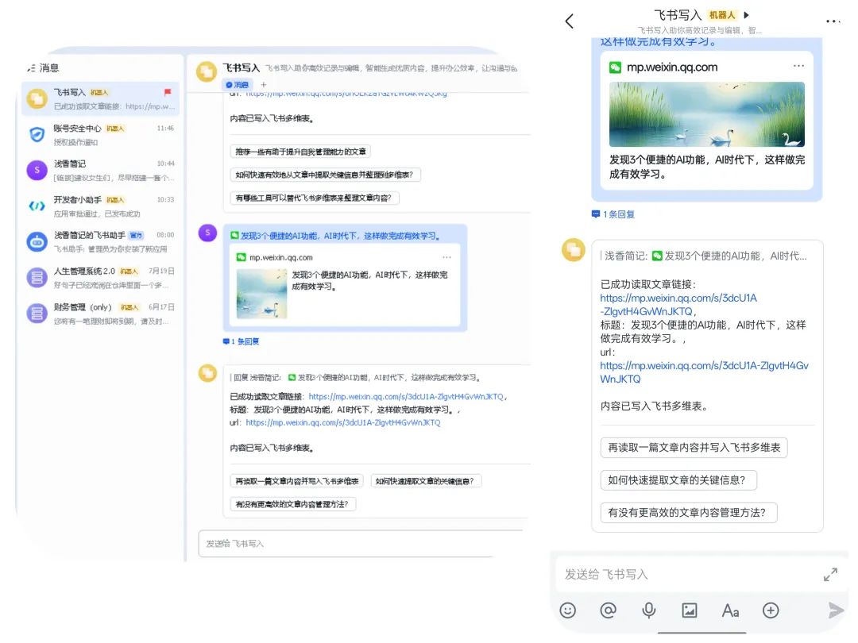Select the 消息 tab in desktop chat
Screen dimensions: 858x643
click(237, 85)
